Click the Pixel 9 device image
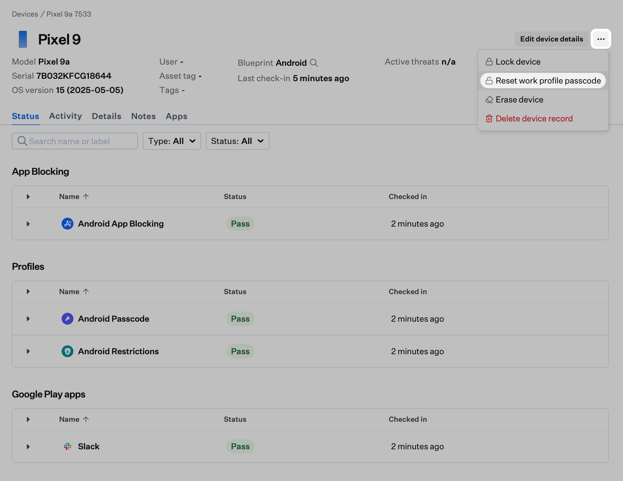 coord(23,39)
